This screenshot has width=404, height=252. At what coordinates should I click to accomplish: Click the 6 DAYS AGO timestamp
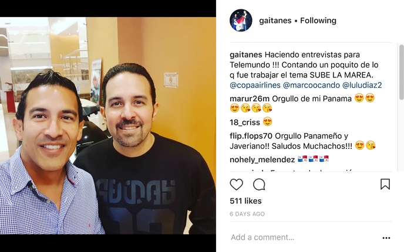click(247, 214)
